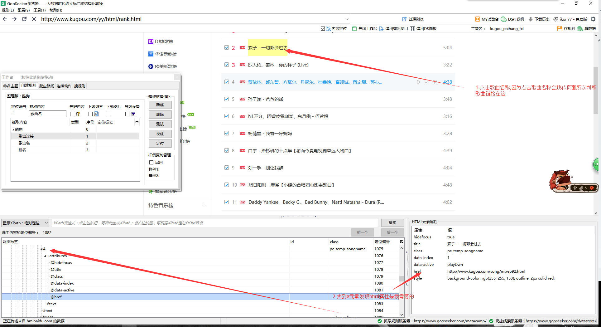Open 华语新歌榜 chart in sidebar
Viewport: 601px width, 327px height.
(x=162, y=54)
